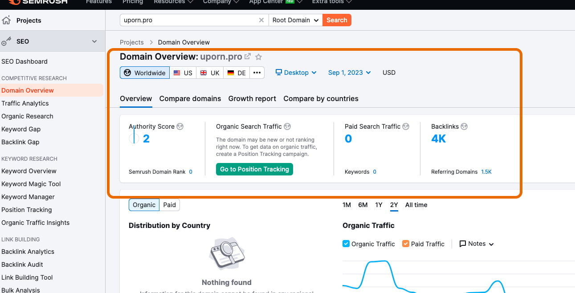The image size is (575, 293).
Task: Select the DE flag database
Action: pyautogui.click(x=237, y=73)
